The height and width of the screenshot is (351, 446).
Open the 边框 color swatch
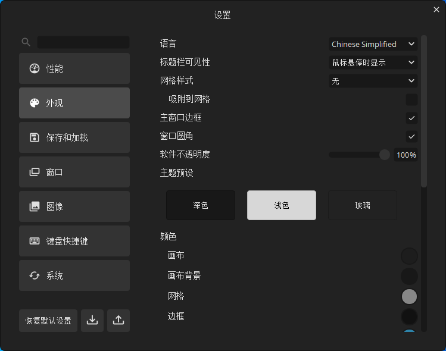coord(409,316)
